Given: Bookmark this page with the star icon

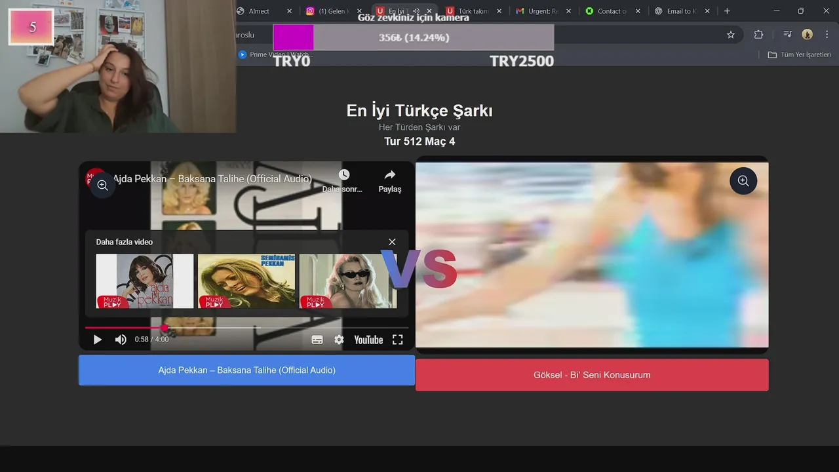Looking at the screenshot, I should 731,35.
